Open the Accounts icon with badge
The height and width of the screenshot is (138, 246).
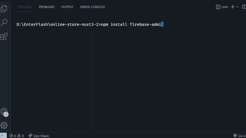click(x=4, y=112)
